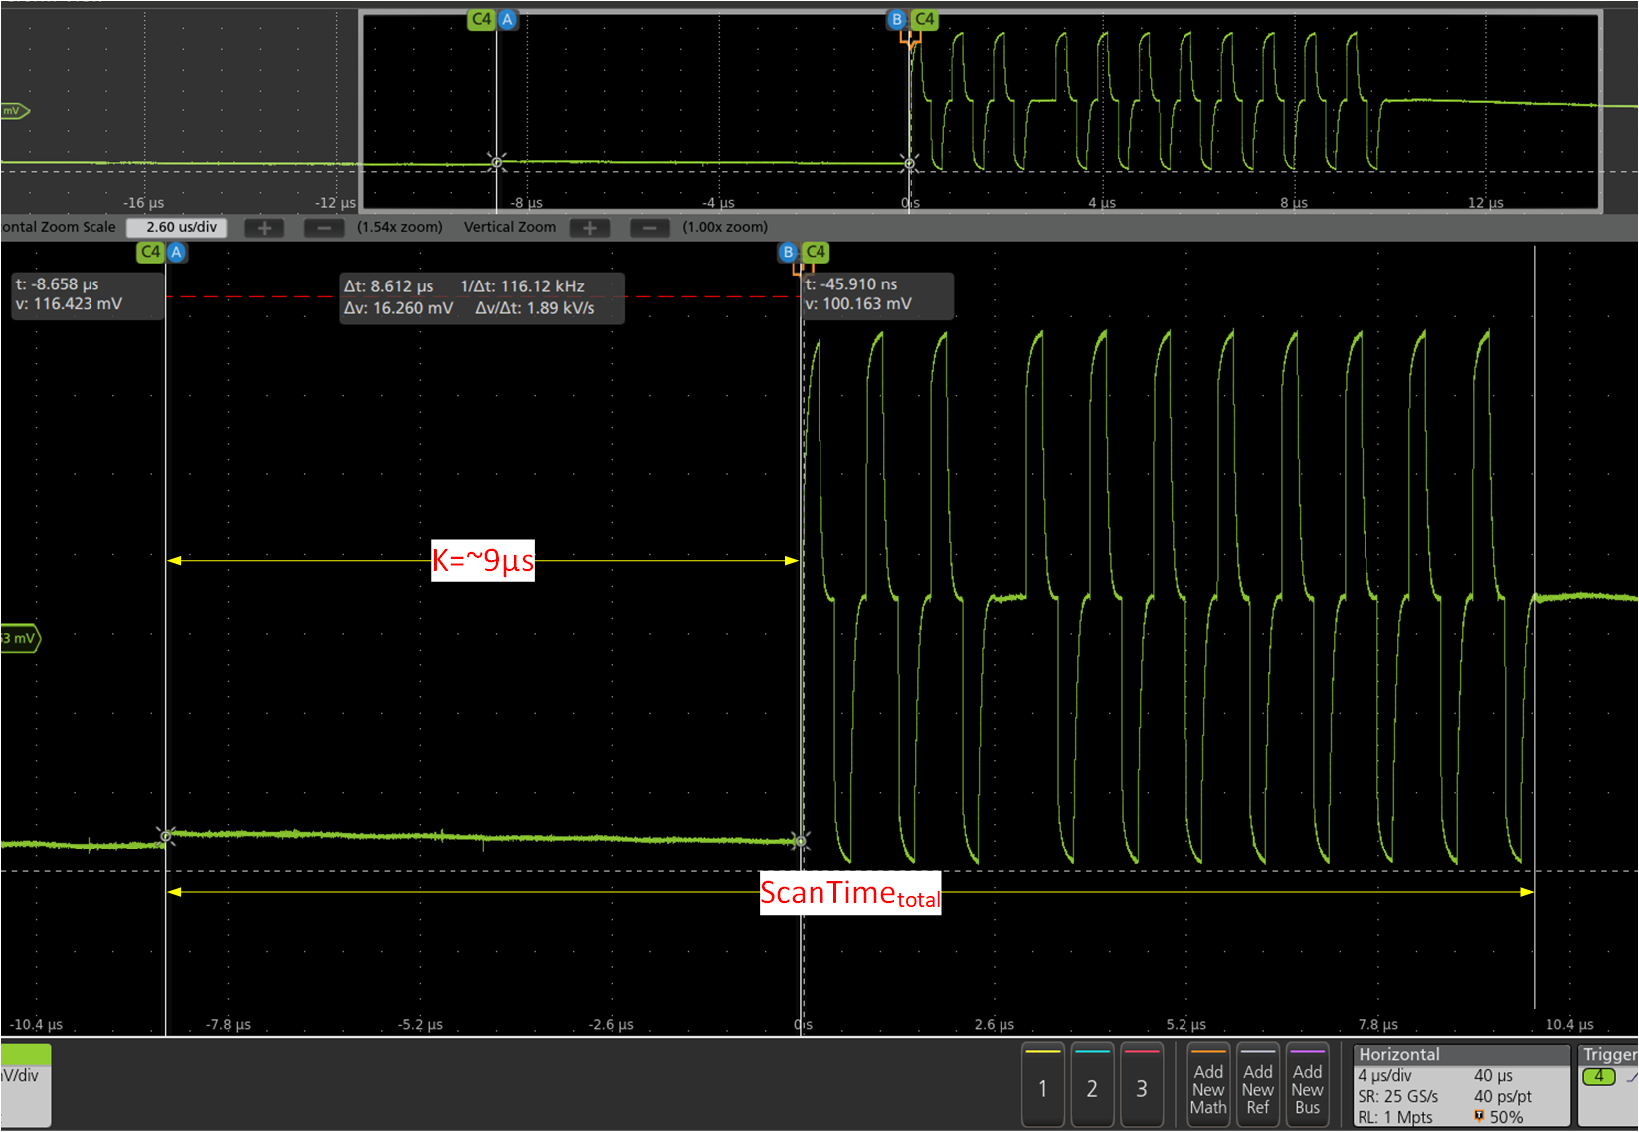Viewport: 1639px width, 1132px height.
Task: Click v: 100.163 mV value in cursor B readout
Action: (x=858, y=304)
